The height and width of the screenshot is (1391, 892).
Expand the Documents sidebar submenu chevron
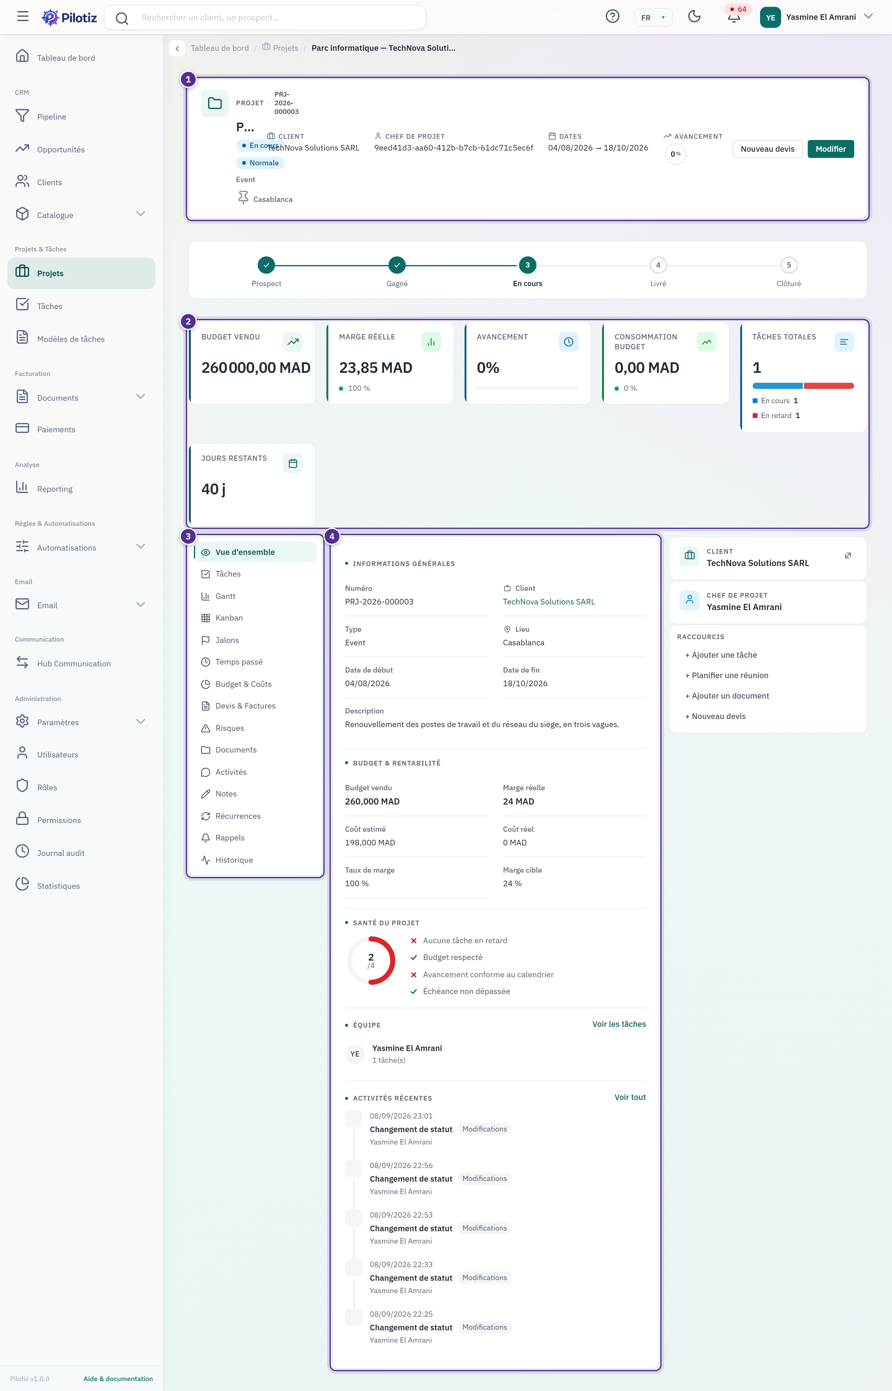pyautogui.click(x=140, y=397)
